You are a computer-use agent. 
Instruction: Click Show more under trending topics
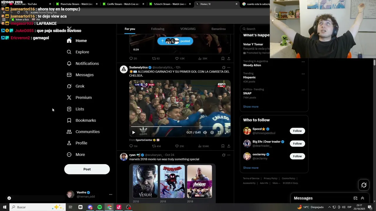point(251,107)
